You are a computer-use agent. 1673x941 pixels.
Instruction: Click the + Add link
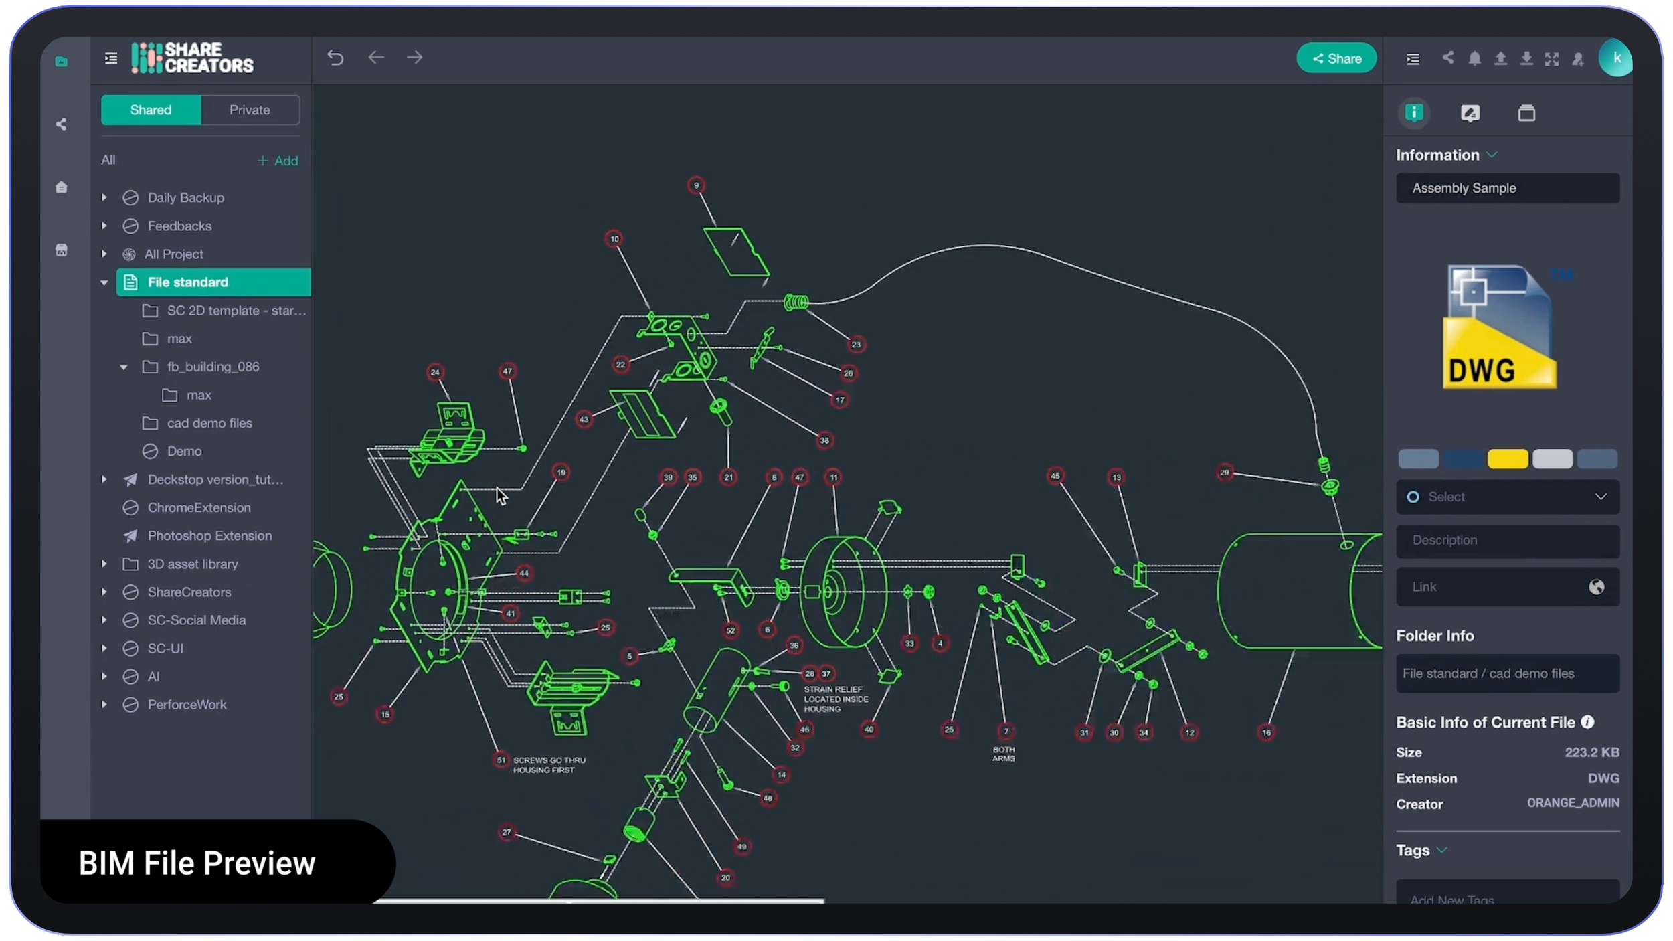point(278,161)
